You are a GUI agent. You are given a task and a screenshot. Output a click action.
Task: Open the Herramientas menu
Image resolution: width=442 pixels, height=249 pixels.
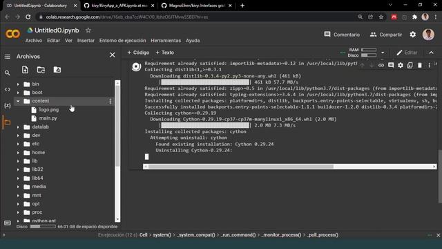(x=166, y=41)
